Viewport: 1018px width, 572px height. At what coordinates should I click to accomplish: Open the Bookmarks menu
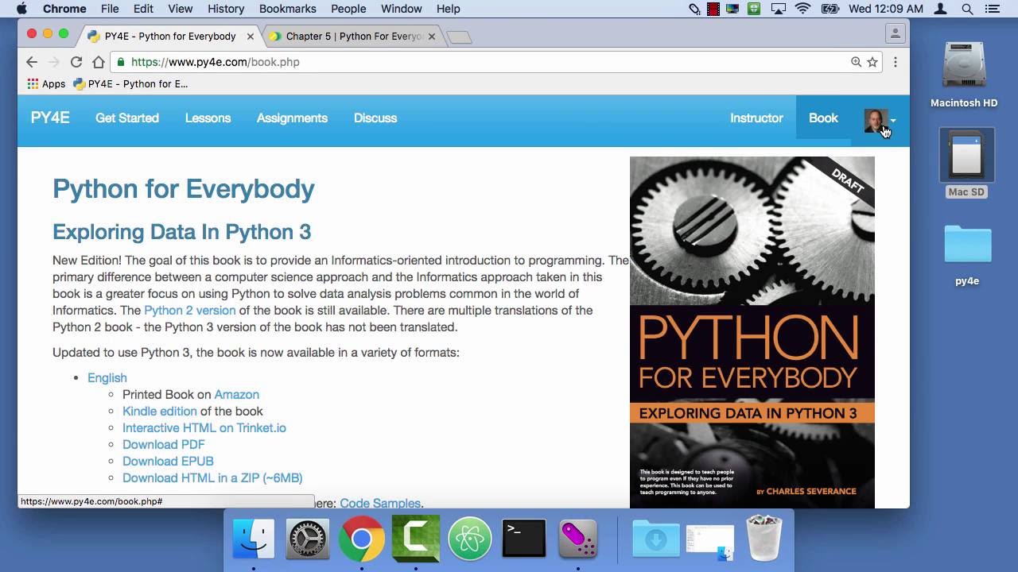click(288, 9)
